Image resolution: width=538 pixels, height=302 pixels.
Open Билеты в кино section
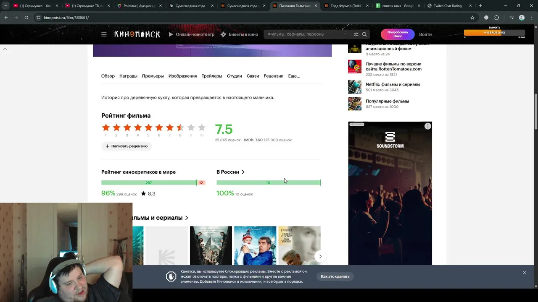coord(239,34)
